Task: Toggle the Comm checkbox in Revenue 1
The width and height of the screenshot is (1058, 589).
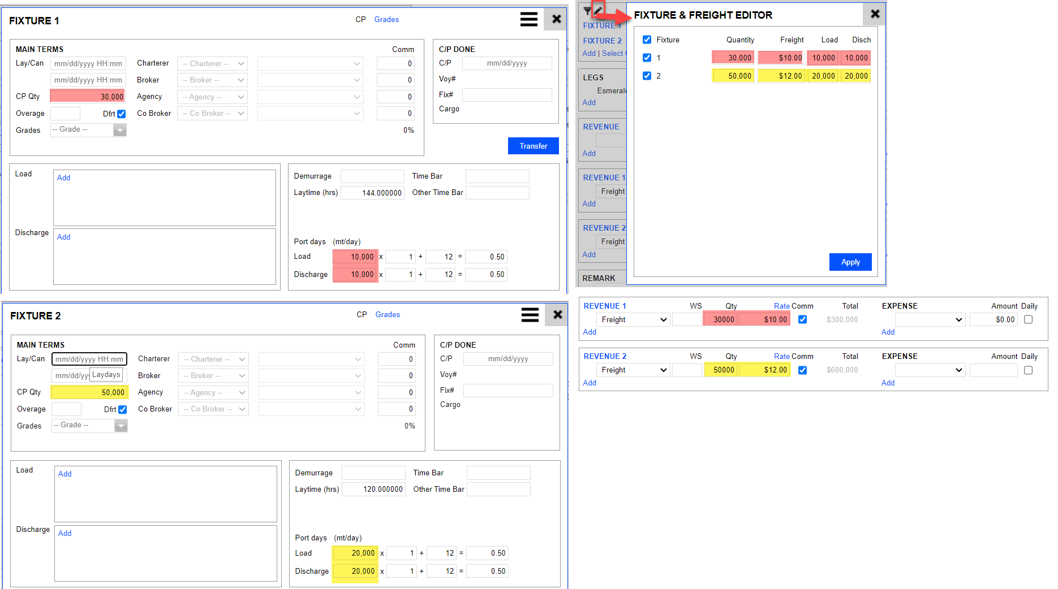Action: tap(802, 319)
